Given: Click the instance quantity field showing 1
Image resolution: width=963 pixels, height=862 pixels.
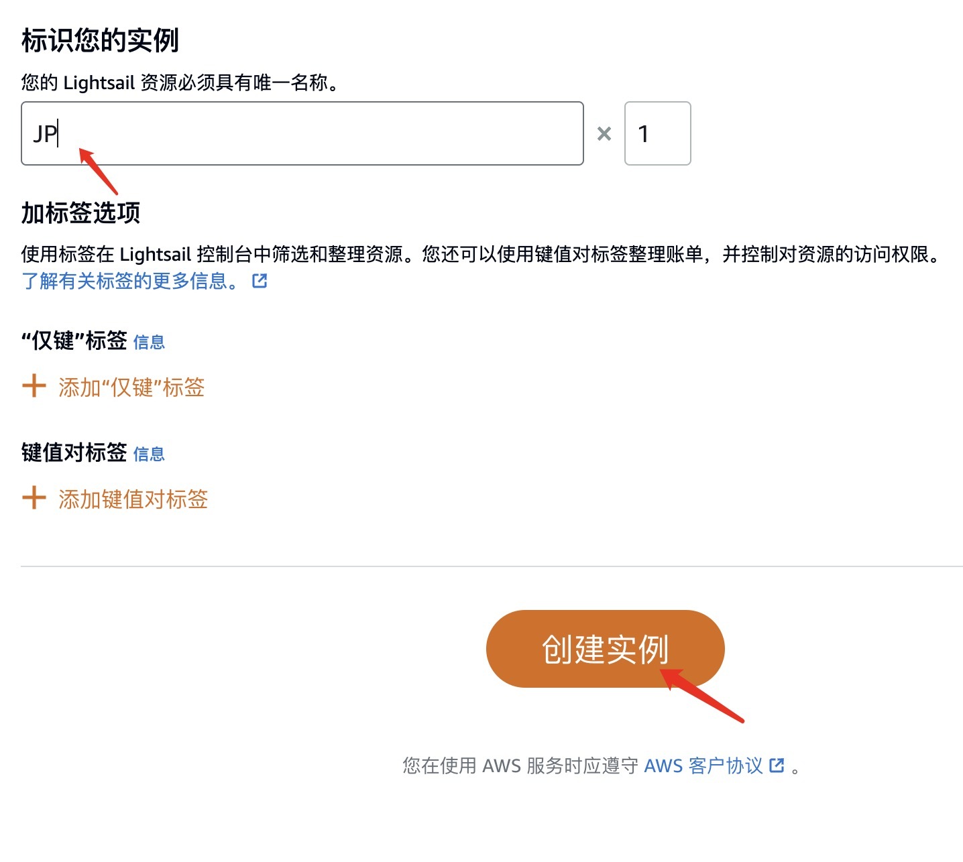Looking at the screenshot, I should (x=657, y=133).
